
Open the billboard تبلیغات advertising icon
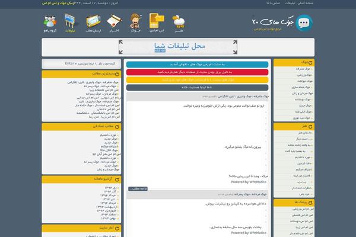[71, 23]
